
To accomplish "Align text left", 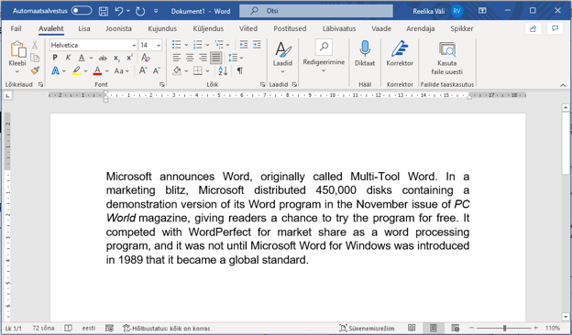I will [x=177, y=58].
